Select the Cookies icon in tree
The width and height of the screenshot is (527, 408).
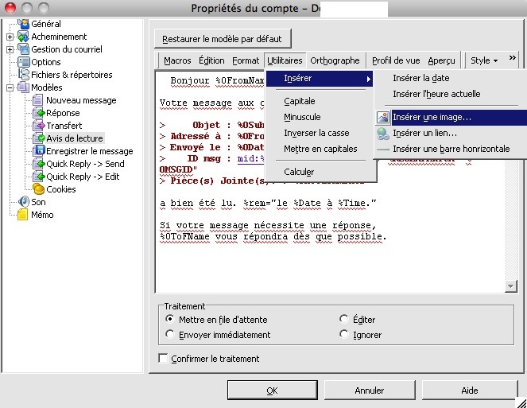[x=38, y=189]
